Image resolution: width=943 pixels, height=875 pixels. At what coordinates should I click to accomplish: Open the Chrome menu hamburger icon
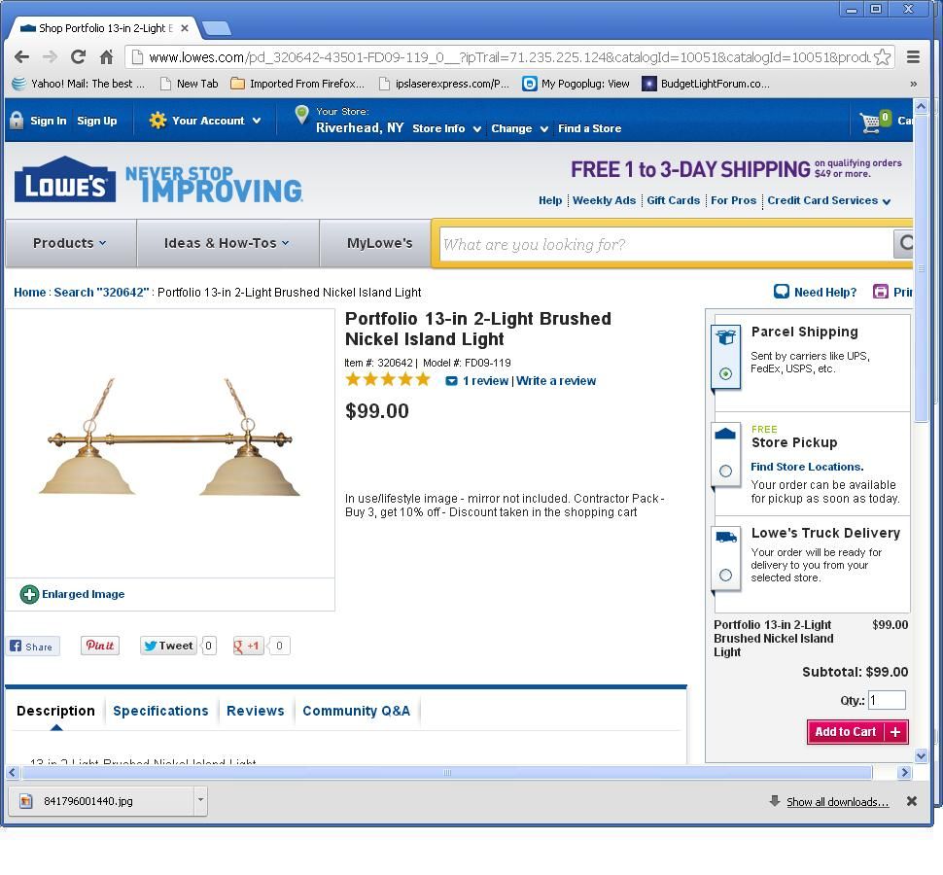(x=913, y=57)
